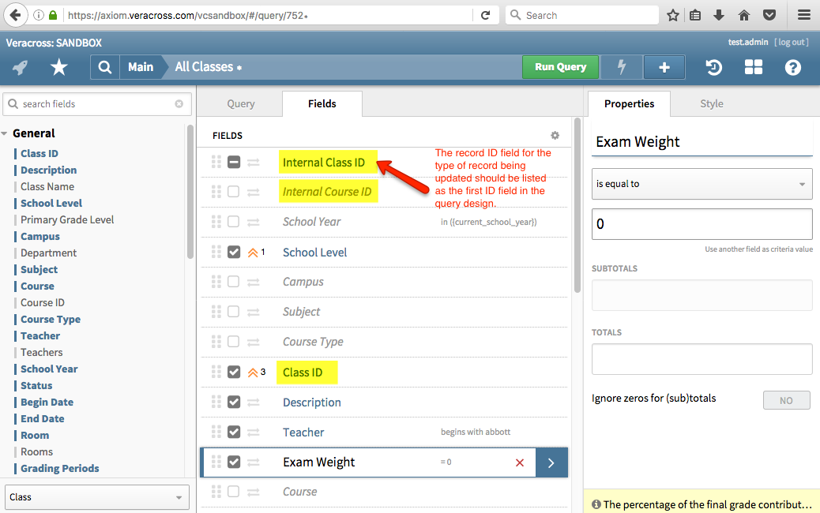
Task: Click the plus icon to add new
Action: (x=664, y=67)
